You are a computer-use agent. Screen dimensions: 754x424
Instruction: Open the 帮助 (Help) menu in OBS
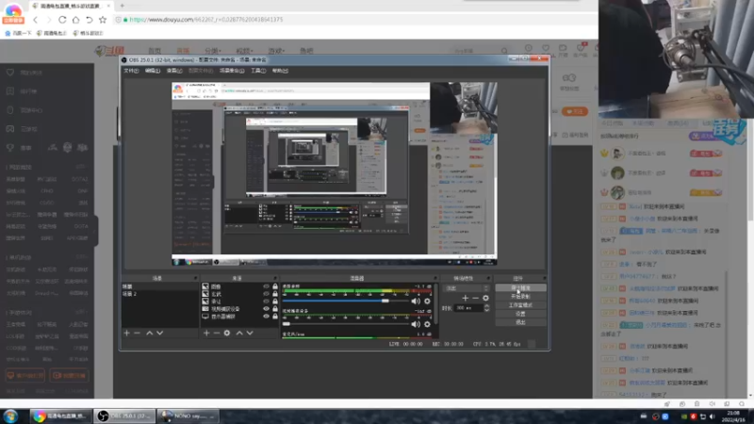point(280,71)
